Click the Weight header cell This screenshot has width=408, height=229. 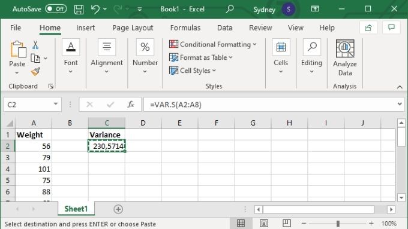34,135
